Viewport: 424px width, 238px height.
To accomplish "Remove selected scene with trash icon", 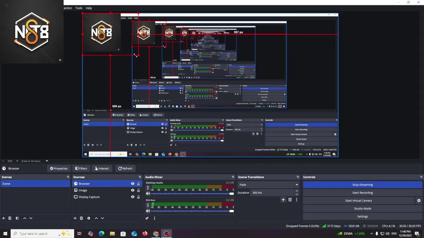I will point(10,218).
